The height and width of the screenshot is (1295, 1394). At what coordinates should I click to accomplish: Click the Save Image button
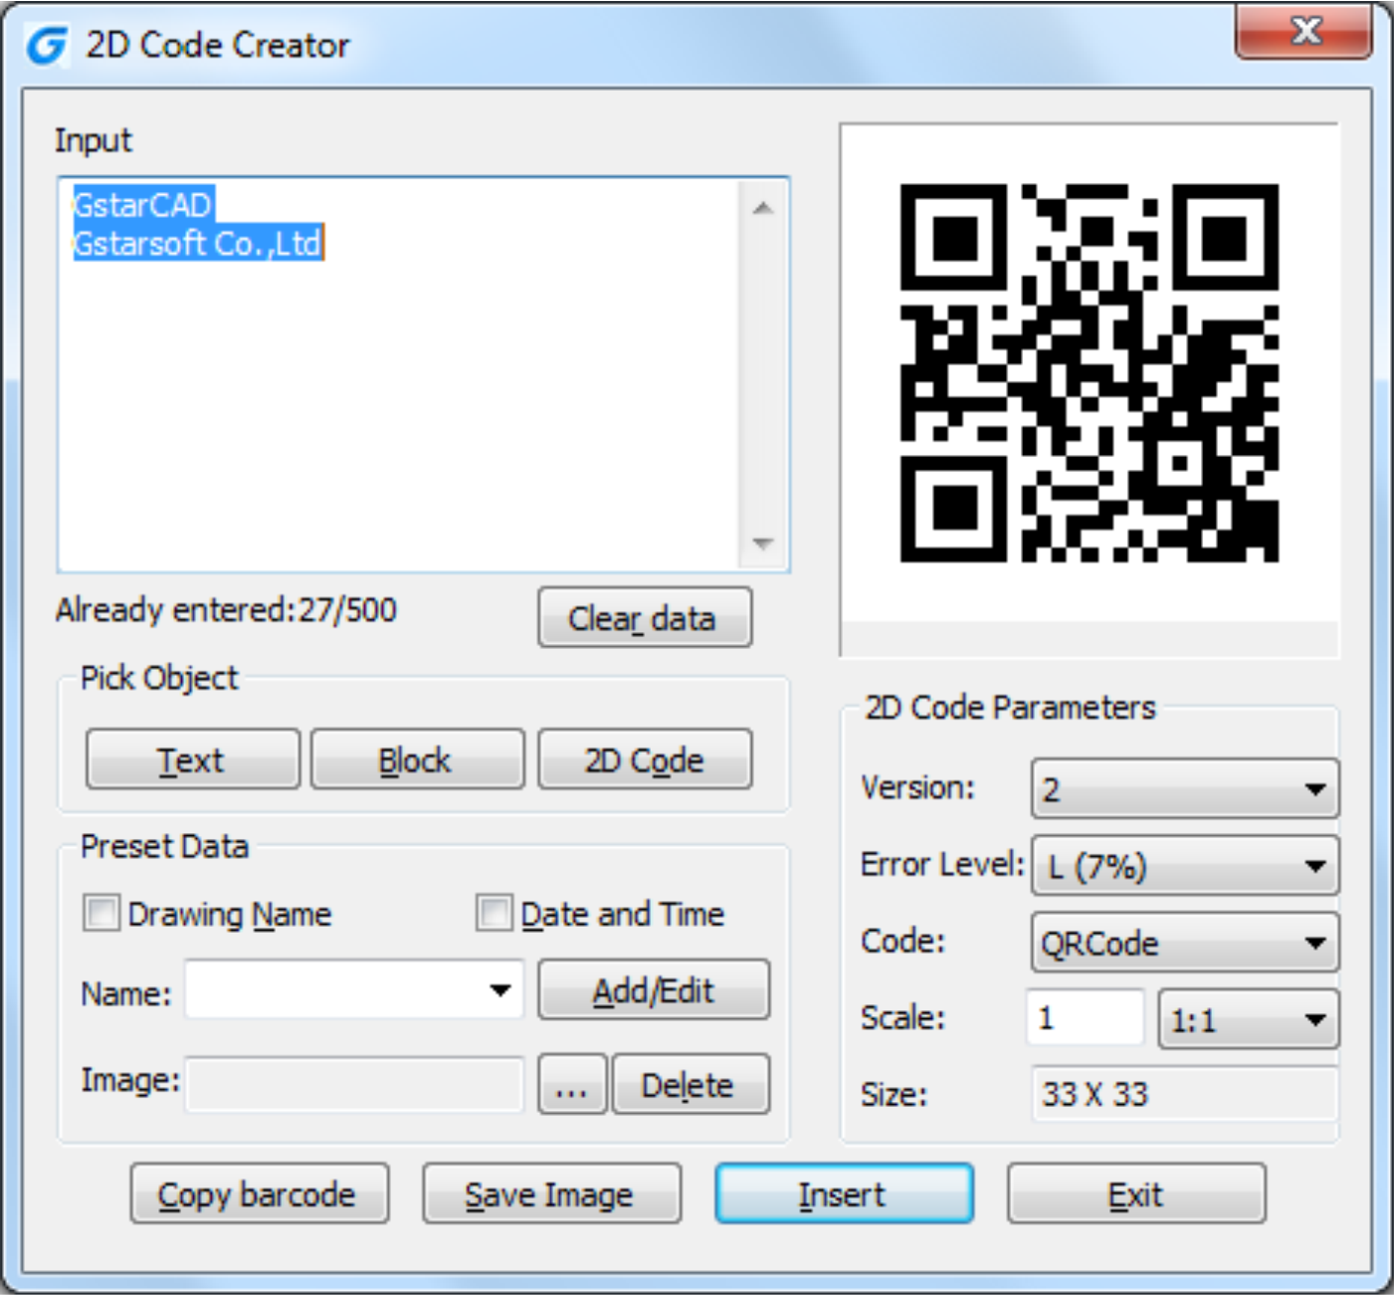point(551,1193)
